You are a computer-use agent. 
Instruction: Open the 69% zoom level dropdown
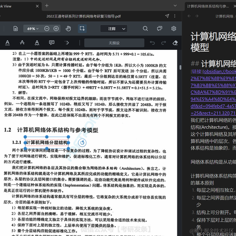(33, 29)
